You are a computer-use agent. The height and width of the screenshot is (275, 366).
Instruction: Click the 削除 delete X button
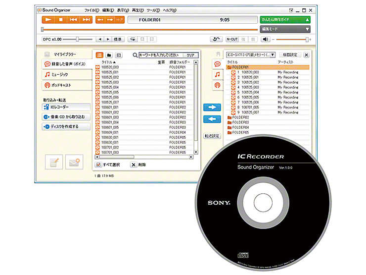coord(134,165)
